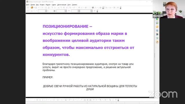Screen dimensions: 185x104
Task: Open the Окно menu
Action: 69,5
